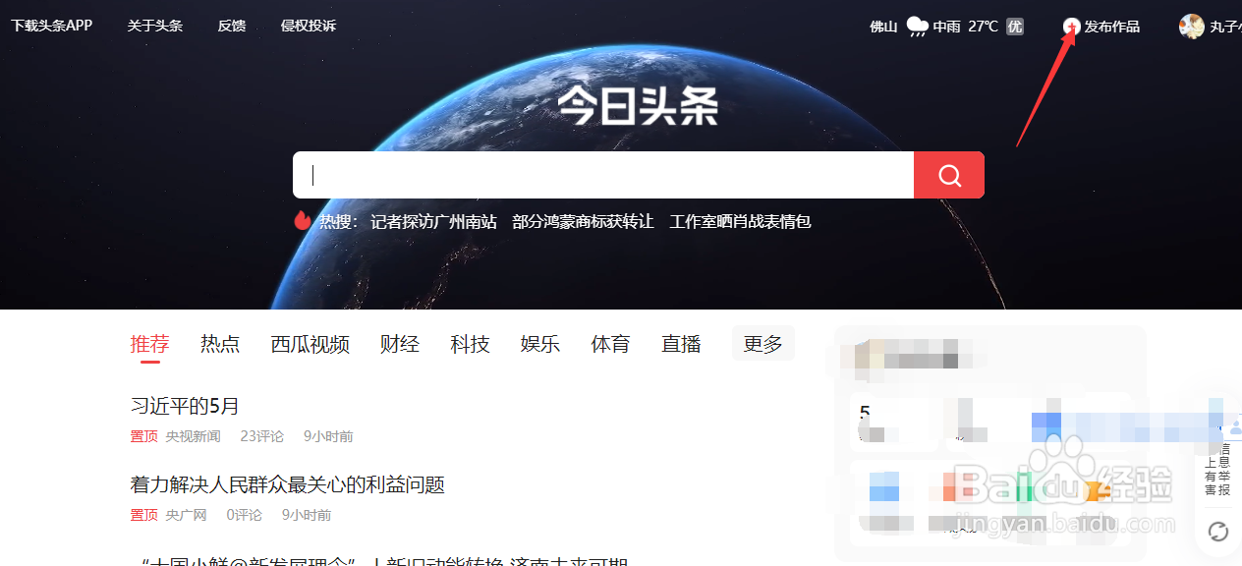Open 侵权投诉 link
The height and width of the screenshot is (566, 1242).
click(x=309, y=26)
